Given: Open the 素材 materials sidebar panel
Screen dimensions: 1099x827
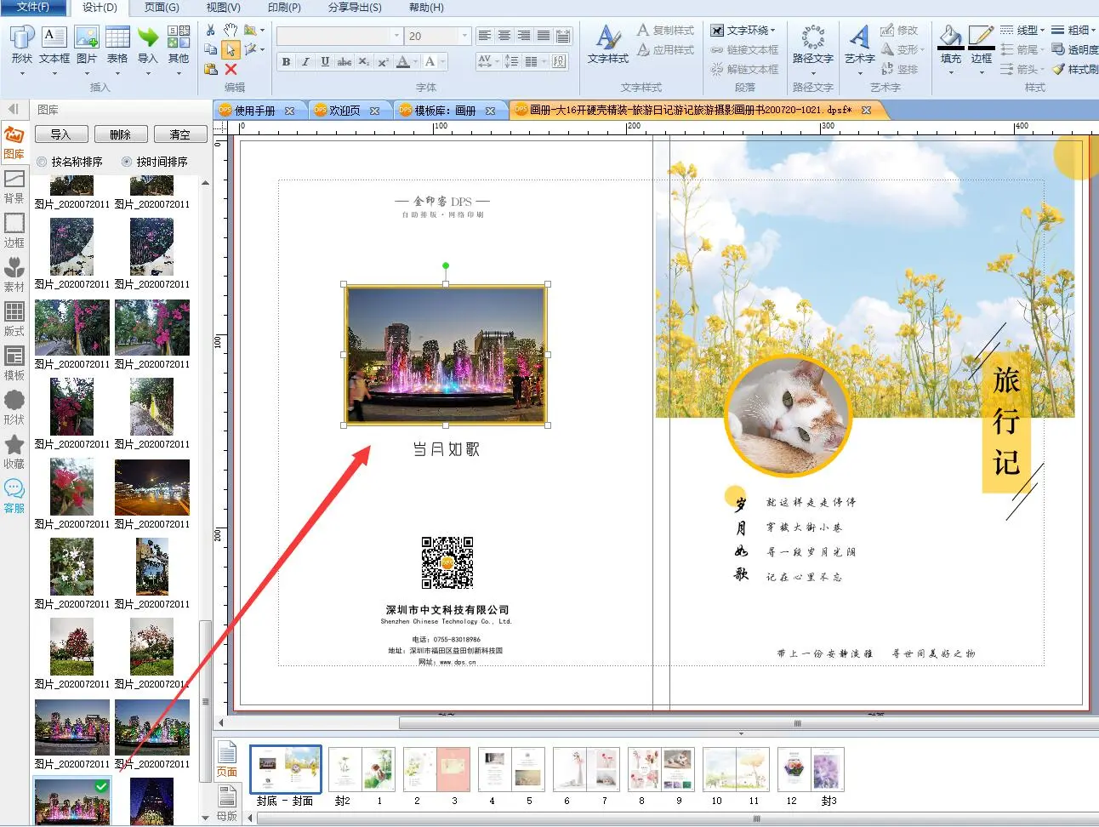Looking at the screenshot, I should click(14, 275).
